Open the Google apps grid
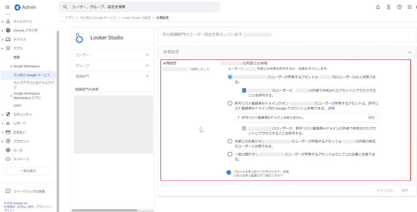 tap(409, 7)
